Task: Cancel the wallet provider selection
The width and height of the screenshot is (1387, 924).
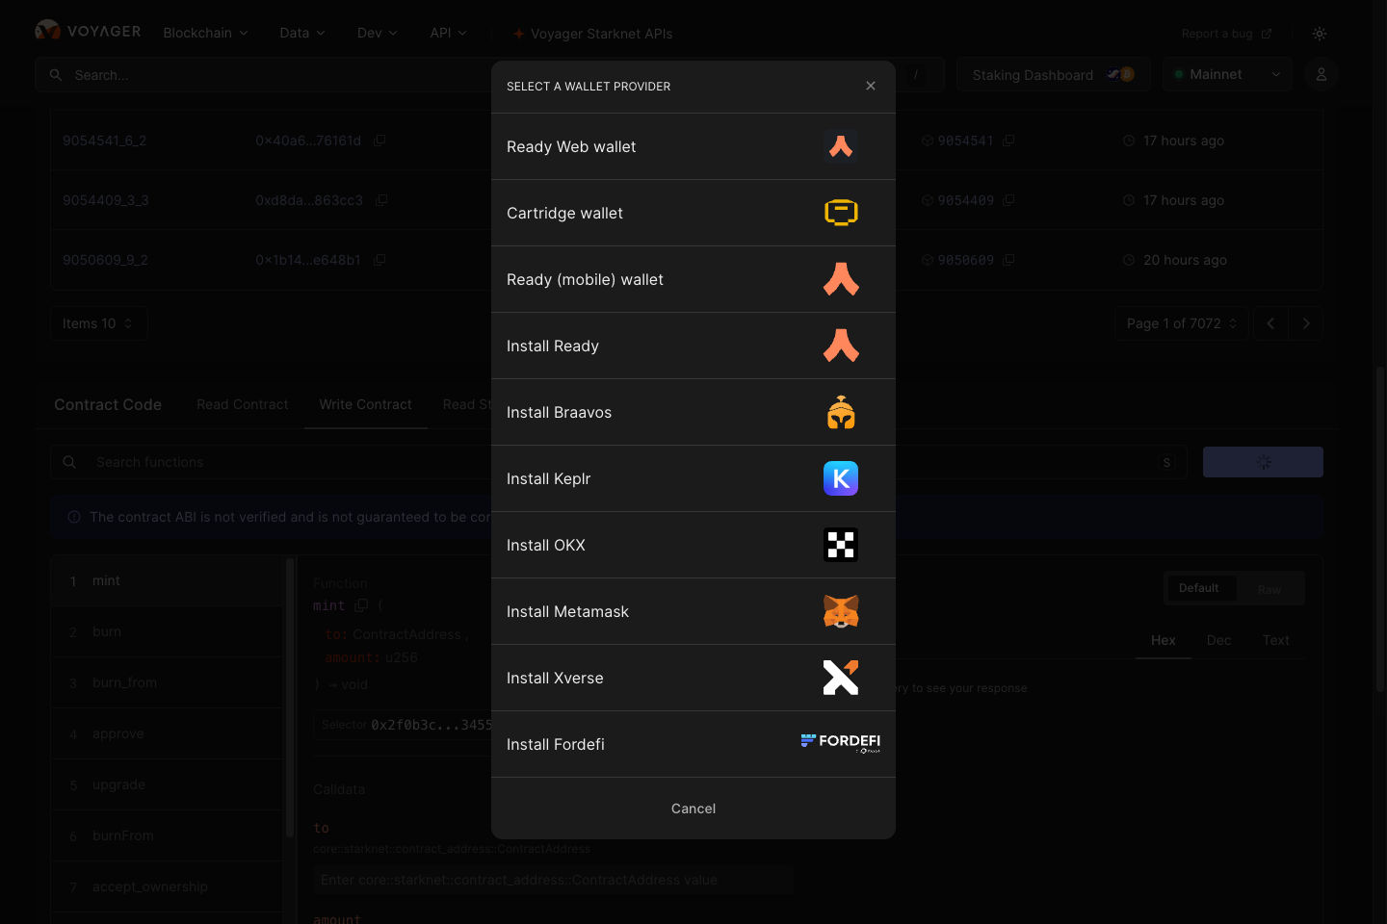Action: coord(693,808)
